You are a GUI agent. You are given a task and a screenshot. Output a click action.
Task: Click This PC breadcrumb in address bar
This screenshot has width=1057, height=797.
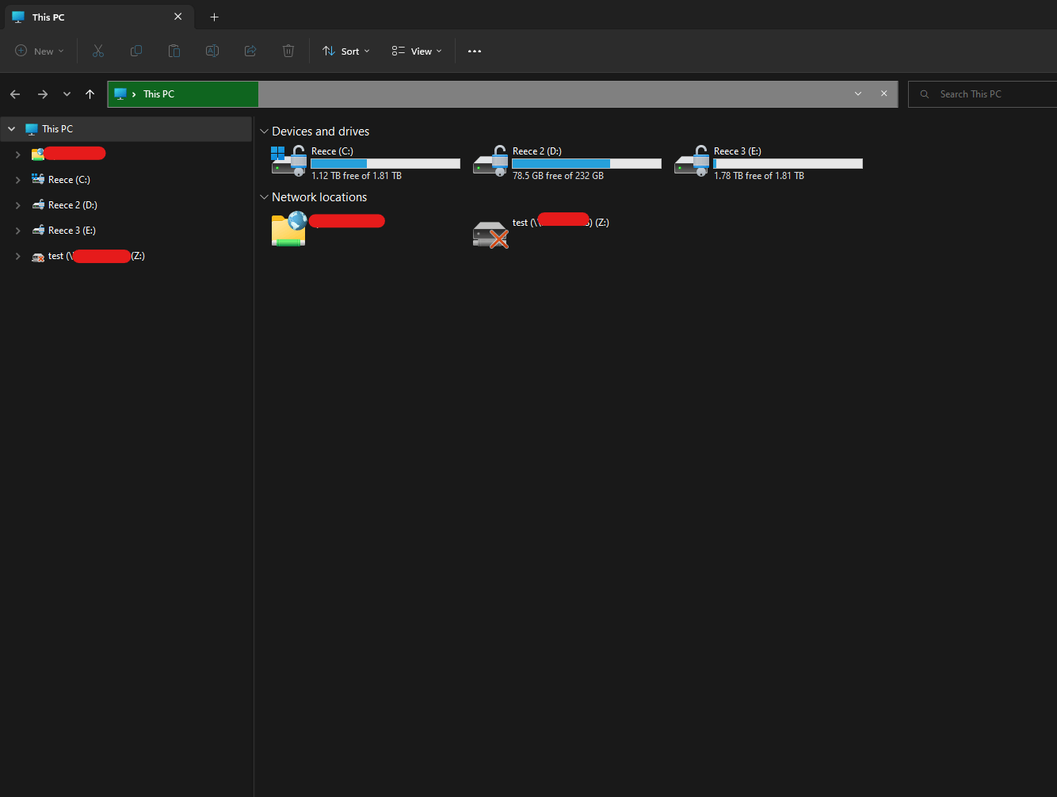coord(158,93)
